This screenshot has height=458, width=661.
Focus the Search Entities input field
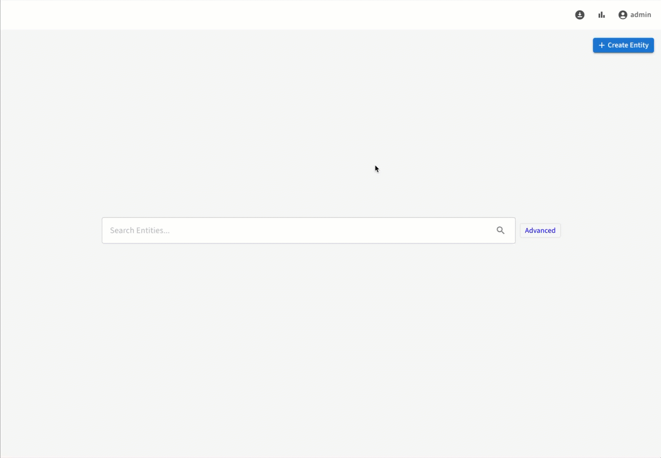pyautogui.click(x=297, y=230)
